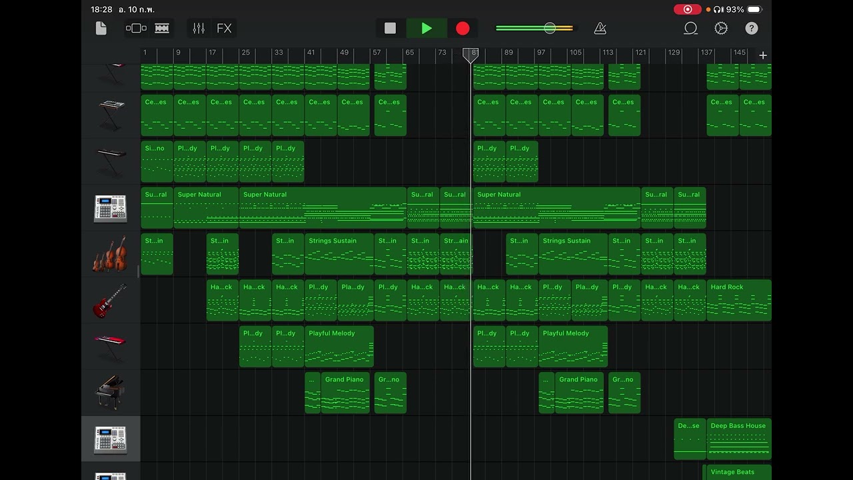
Task: Select the Strings orchestra track icon
Action: (x=110, y=254)
